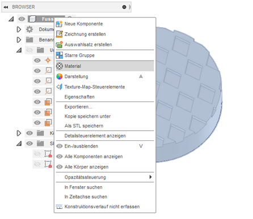Screen dimensions: 253x219
Task: Select Kopie speichern unter
Action: 105,116
